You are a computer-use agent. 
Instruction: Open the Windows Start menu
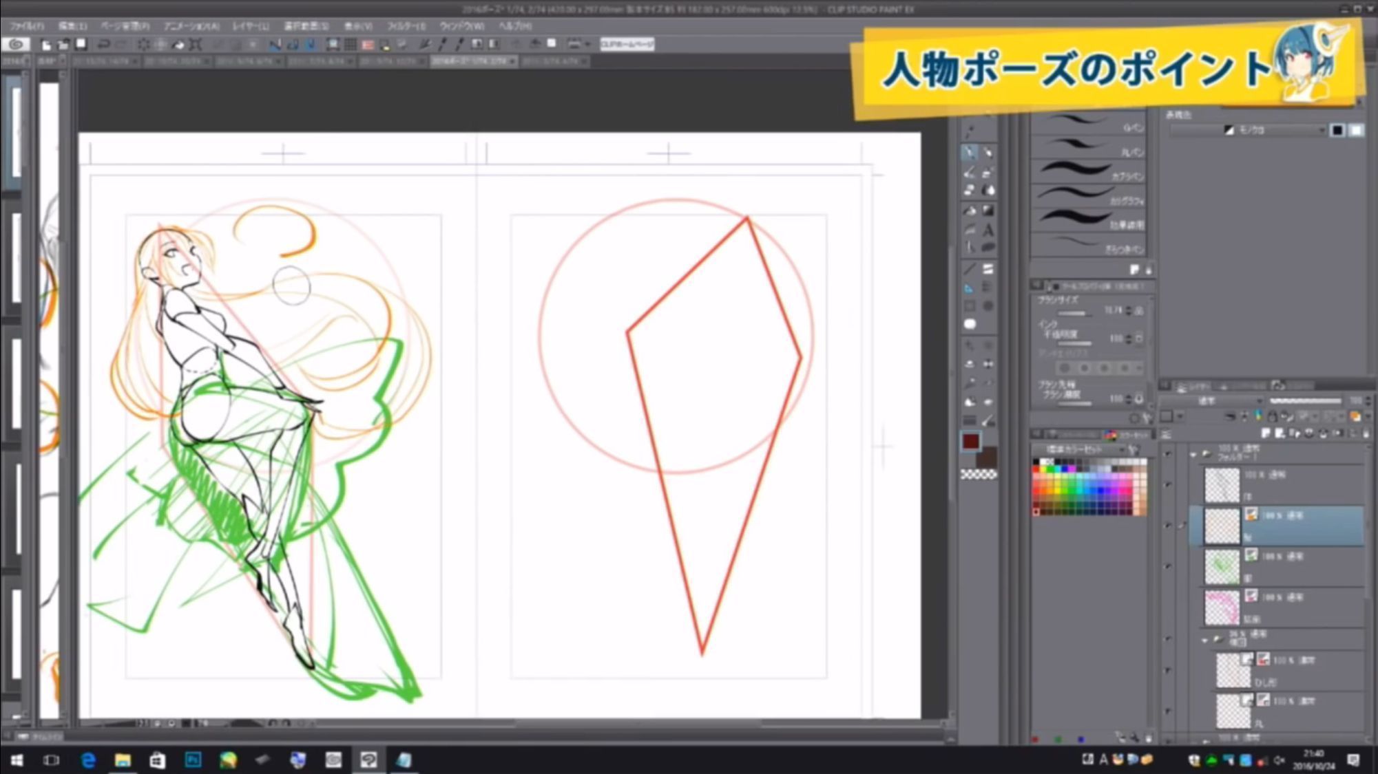coord(17,760)
